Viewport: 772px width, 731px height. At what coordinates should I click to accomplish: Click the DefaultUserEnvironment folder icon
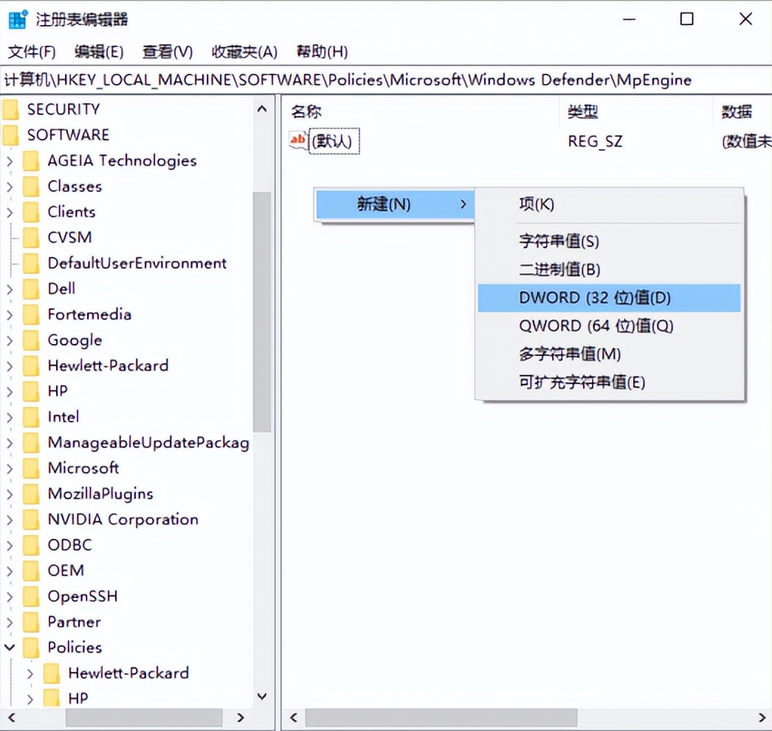point(31,263)
